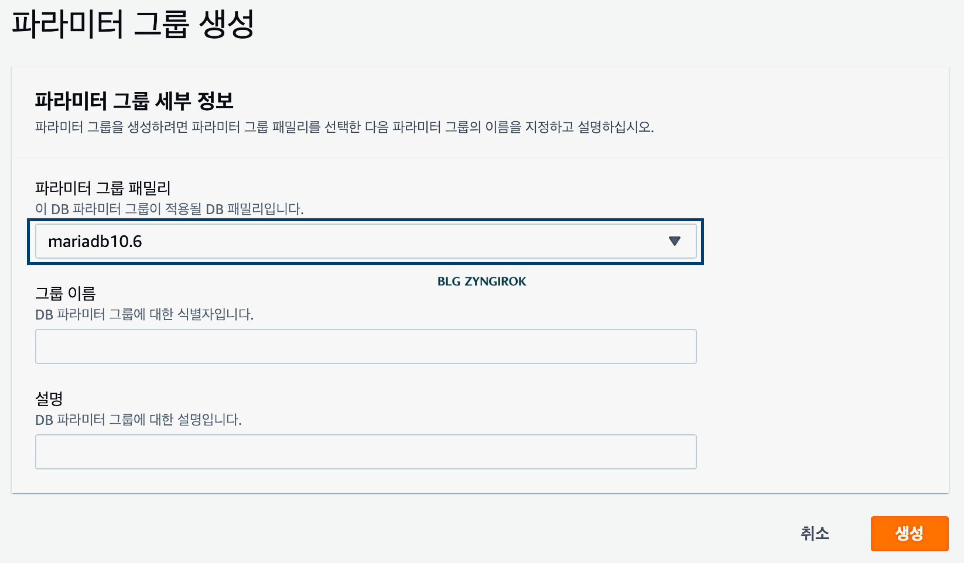Click the dropdown arrow beside mariadb10.6
This screenshot has width=964, height=563.
coord(675,241)
